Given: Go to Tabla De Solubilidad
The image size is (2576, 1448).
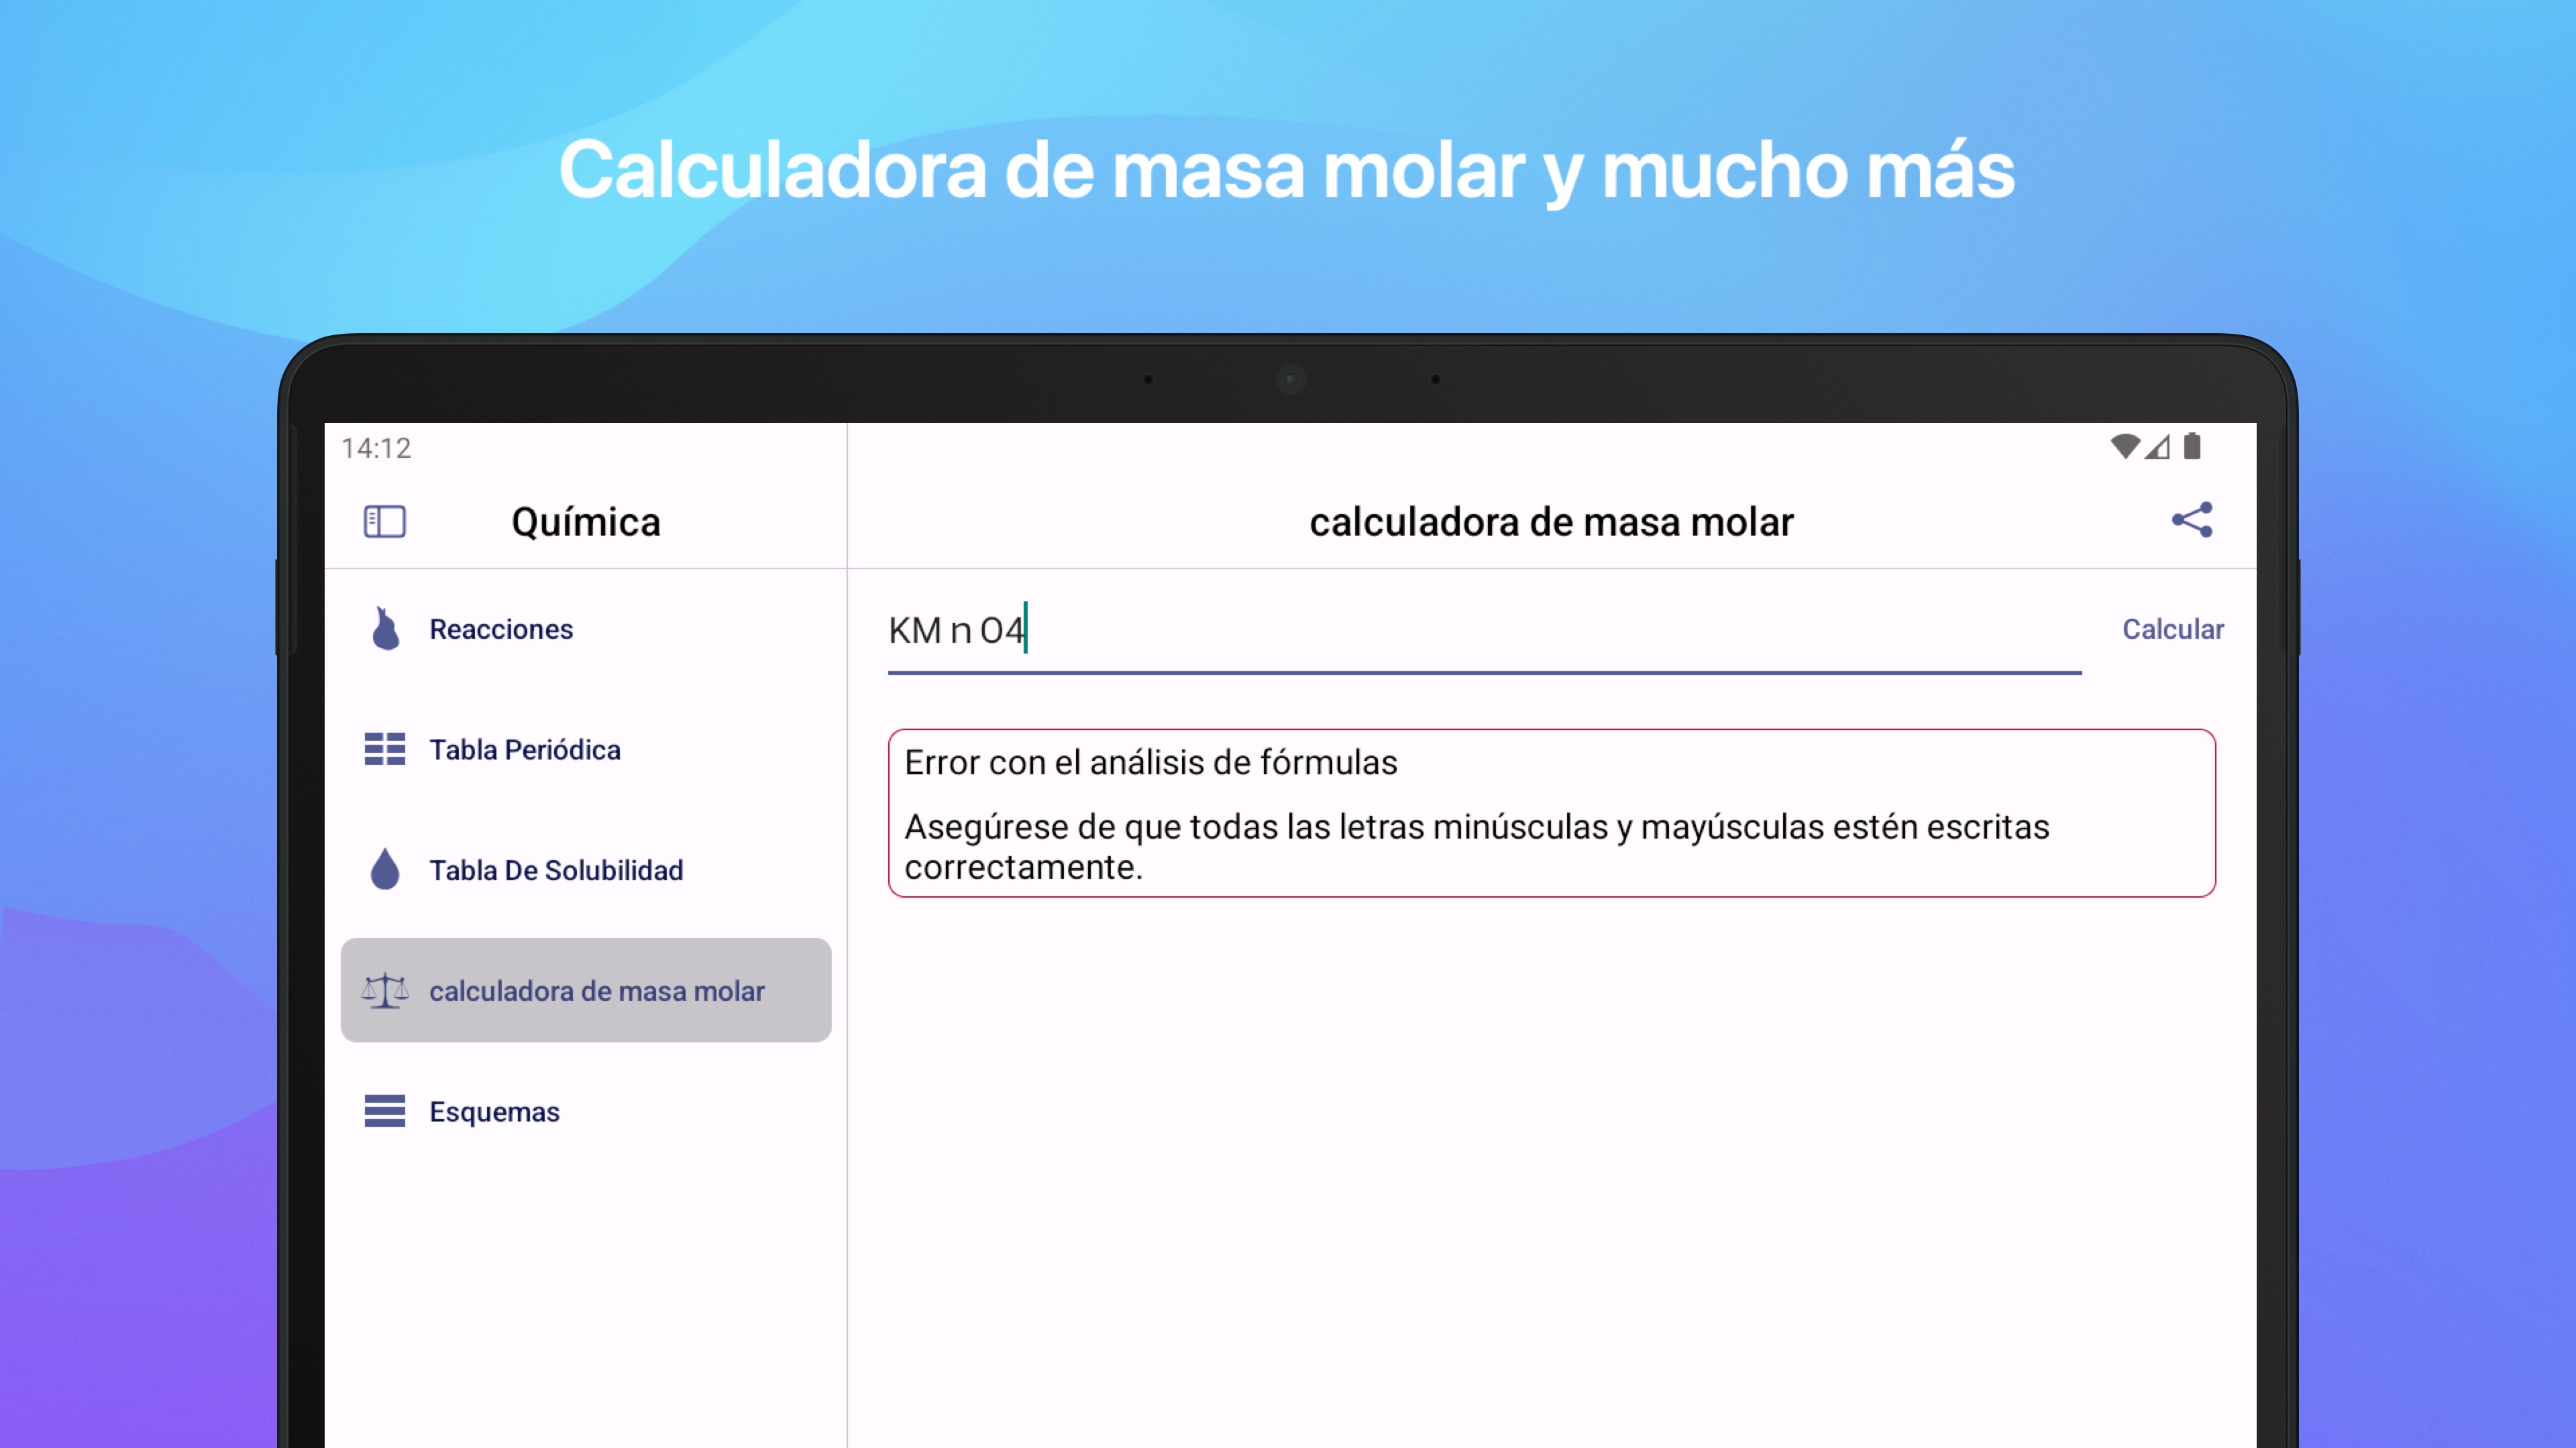Looking at the screenshot, I should 586,870.
